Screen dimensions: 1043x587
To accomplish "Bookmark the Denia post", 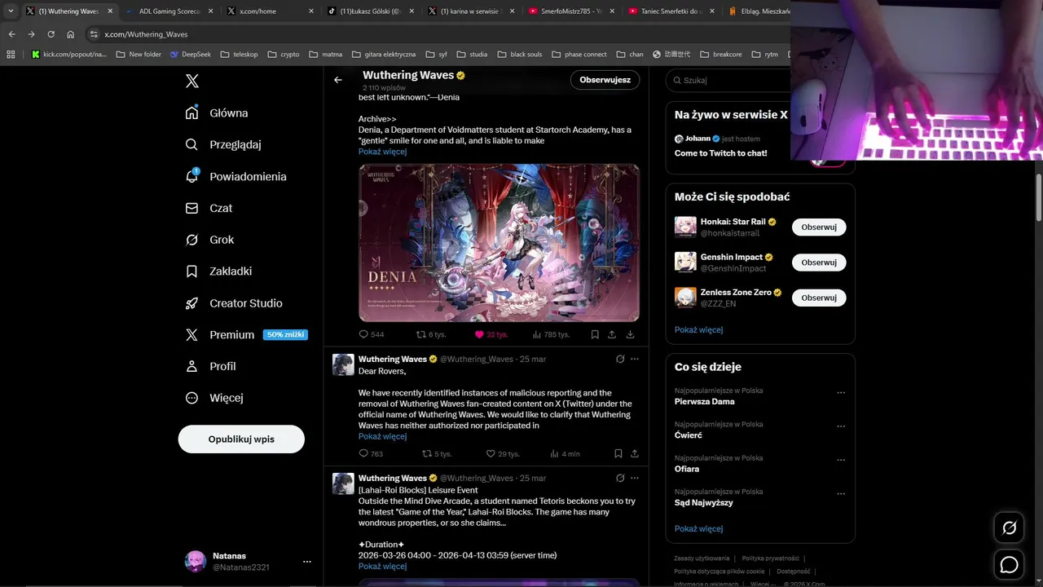I will pos(595,334).
